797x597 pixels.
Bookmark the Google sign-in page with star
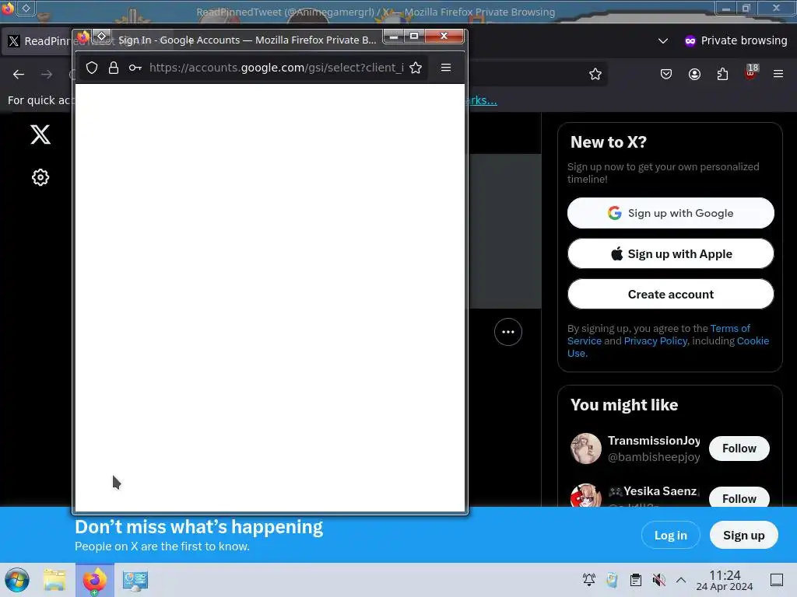416,68
